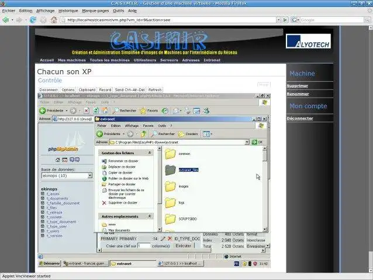Screen dimensions: 373x280
Task: Click Favoris star in Internet Explorer toolbar
Action: [143, 110]
